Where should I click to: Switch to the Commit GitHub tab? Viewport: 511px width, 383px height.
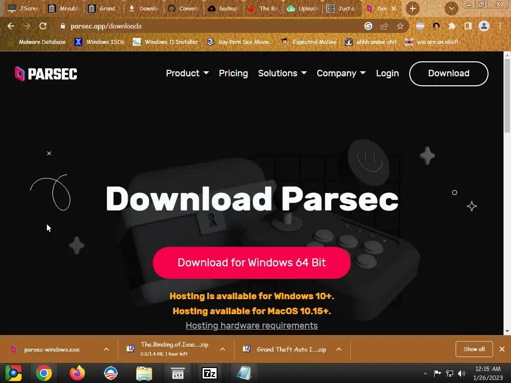click(184, 8)
